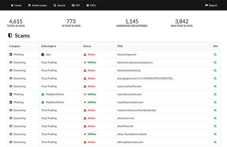Click the myerhterwallett.com title
Viewport: 227px width, 147px height.
[130, 94]
